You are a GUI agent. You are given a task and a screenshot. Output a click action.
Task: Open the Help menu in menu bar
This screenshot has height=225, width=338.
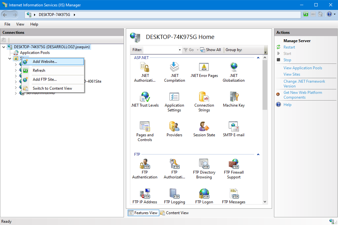(x=34, y=24)
